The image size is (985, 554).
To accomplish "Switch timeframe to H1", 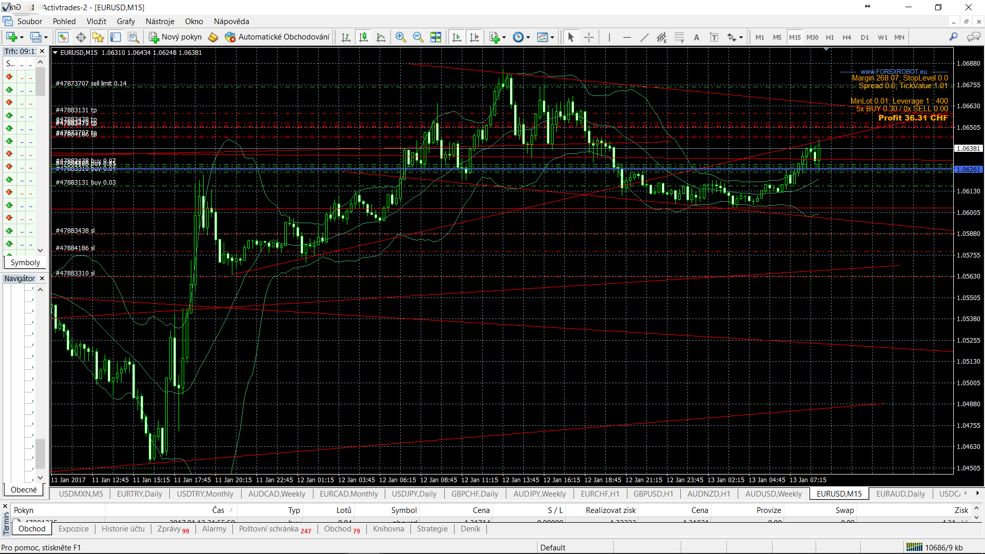I will (x=830, y=37).
